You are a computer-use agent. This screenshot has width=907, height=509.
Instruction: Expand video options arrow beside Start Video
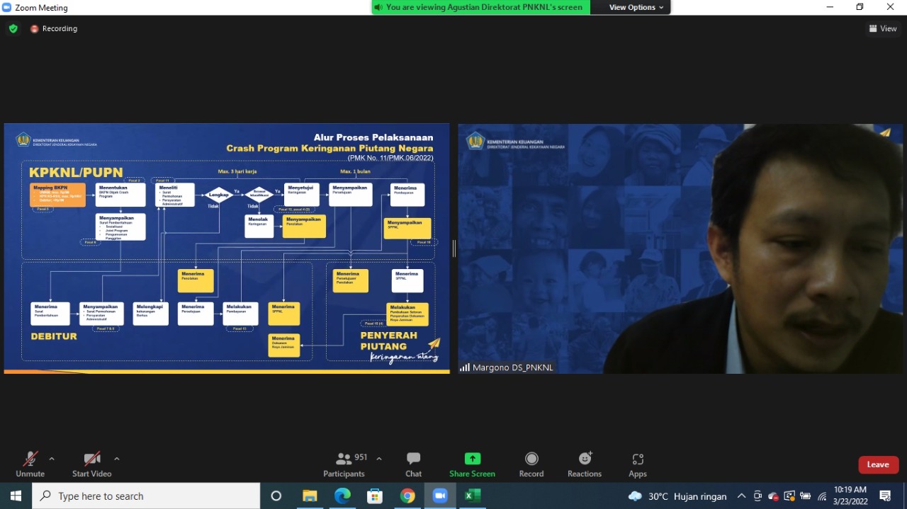117,458
